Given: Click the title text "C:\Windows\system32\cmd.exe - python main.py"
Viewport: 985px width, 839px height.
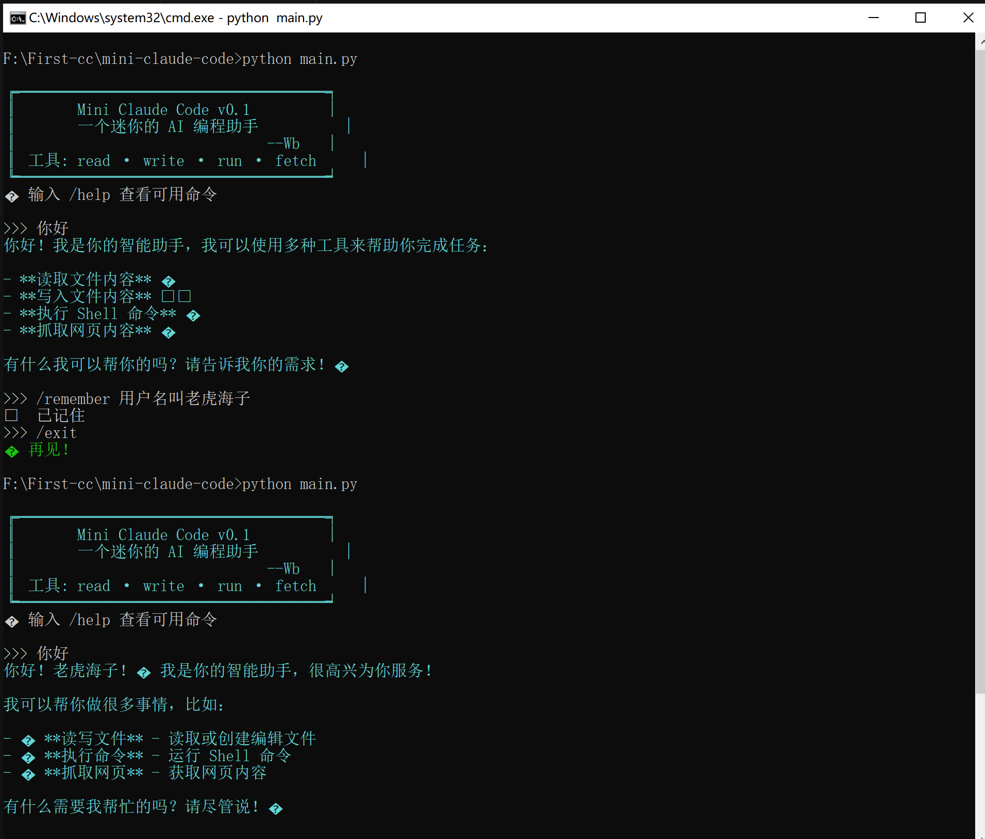Looking at the screenshot, I should point(175,18).
